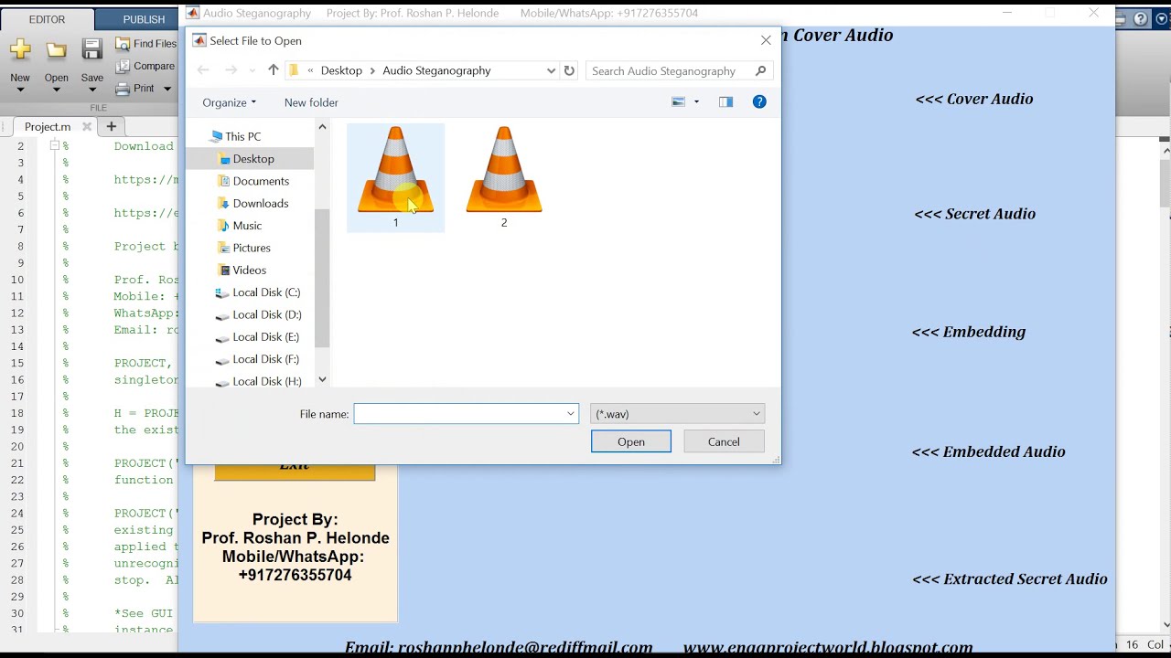Image resolution: width=1171 pixels, height=658 pixels.
Task: Change the view layout icon
Action: 679,102
